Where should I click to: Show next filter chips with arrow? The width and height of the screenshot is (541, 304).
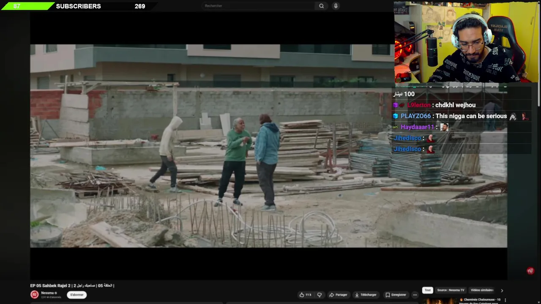click(x=502, y=290)
